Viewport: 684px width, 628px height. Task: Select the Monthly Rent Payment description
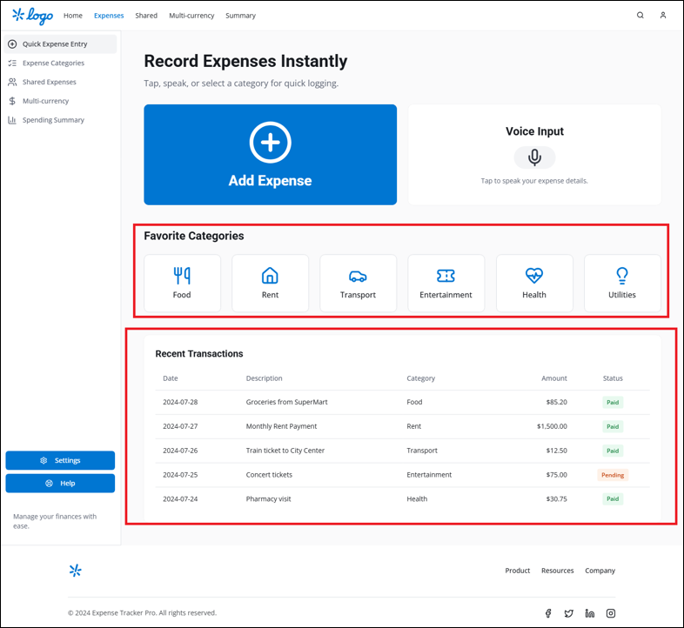tap(281, 426)
